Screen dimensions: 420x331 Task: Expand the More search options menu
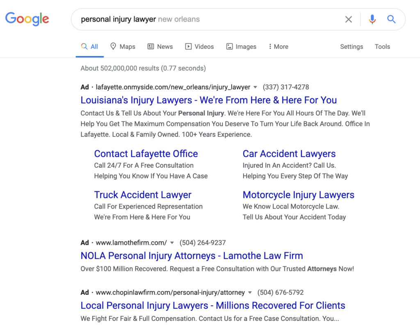click(x=278, y=47)
